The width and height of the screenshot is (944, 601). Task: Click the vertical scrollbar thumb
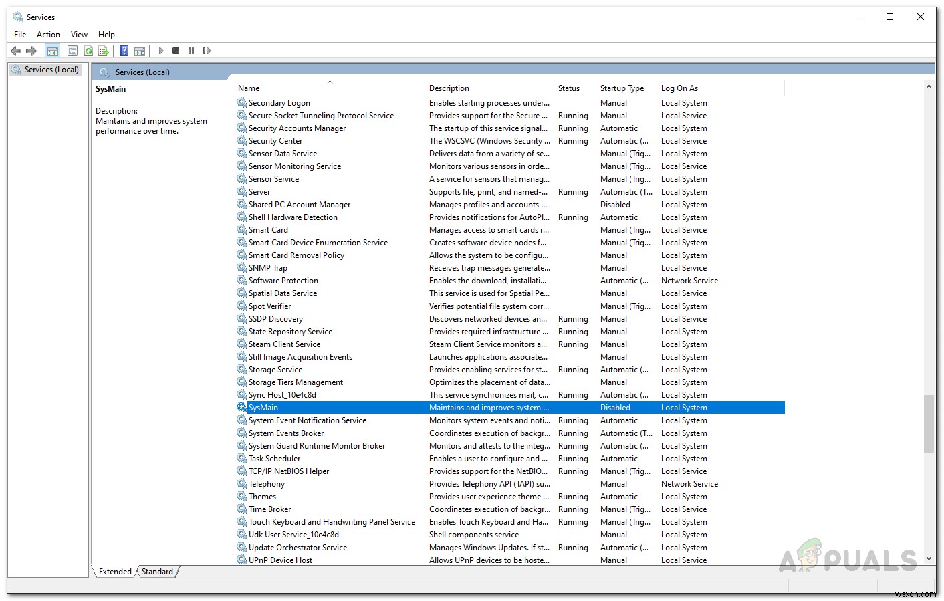coord(929,424)
